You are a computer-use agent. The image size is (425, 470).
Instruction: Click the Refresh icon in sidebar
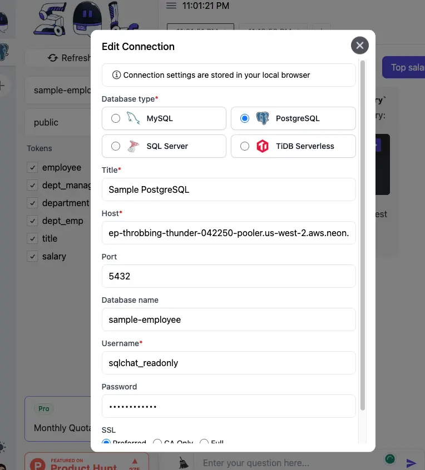point(53,58)
